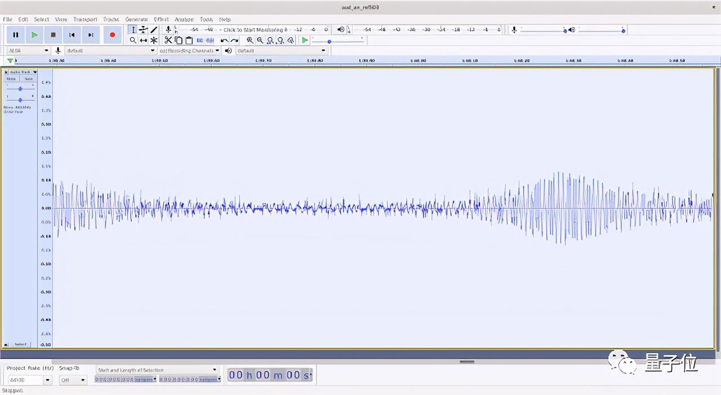Click the track gain slider handle
The width and height of the screenshot is (721, 395).
point(20,89)
